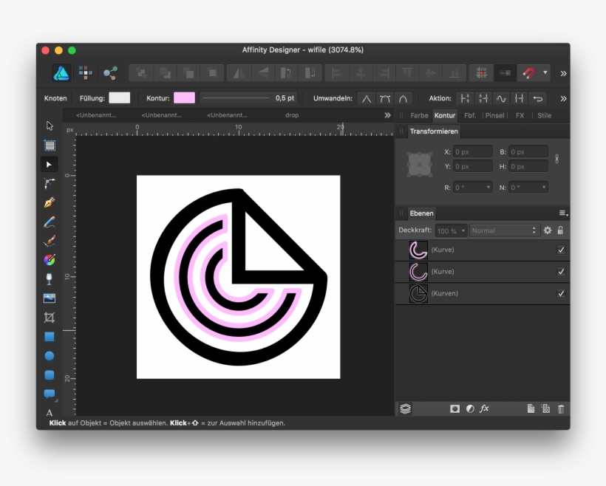Click the layer effects fx icon

click(486, 408)
